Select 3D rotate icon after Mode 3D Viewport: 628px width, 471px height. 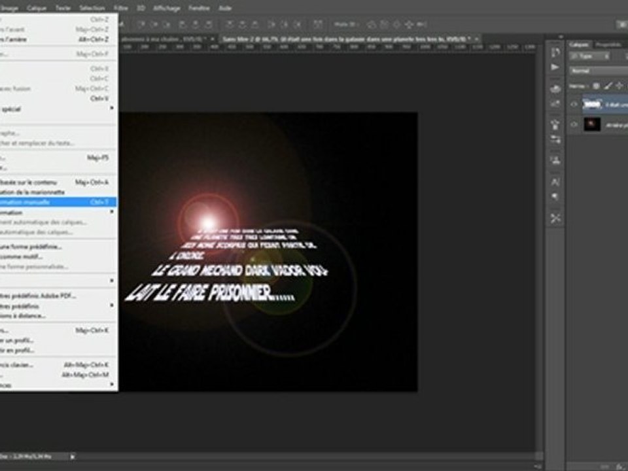[372, 24]
